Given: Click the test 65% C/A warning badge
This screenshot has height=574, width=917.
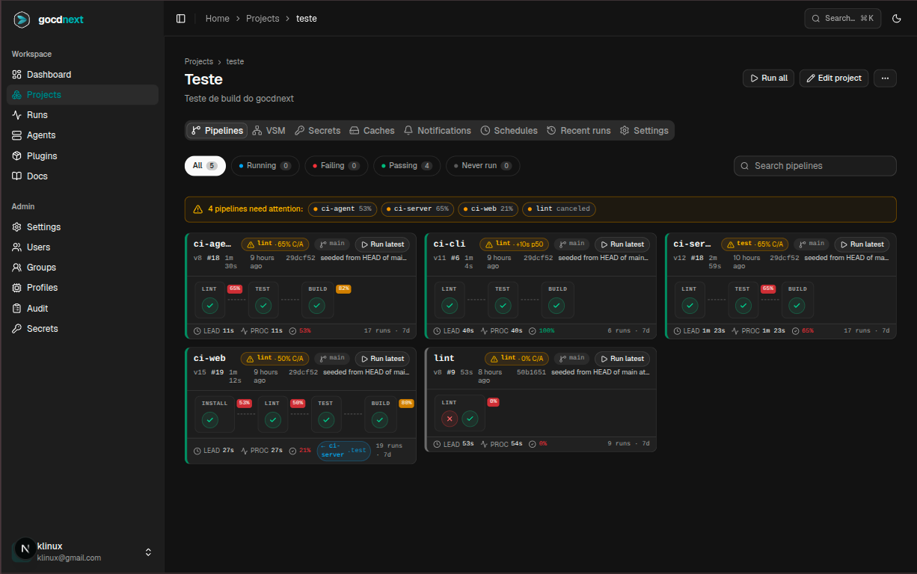Looking at the screenshot, I should tap(755, 244).
